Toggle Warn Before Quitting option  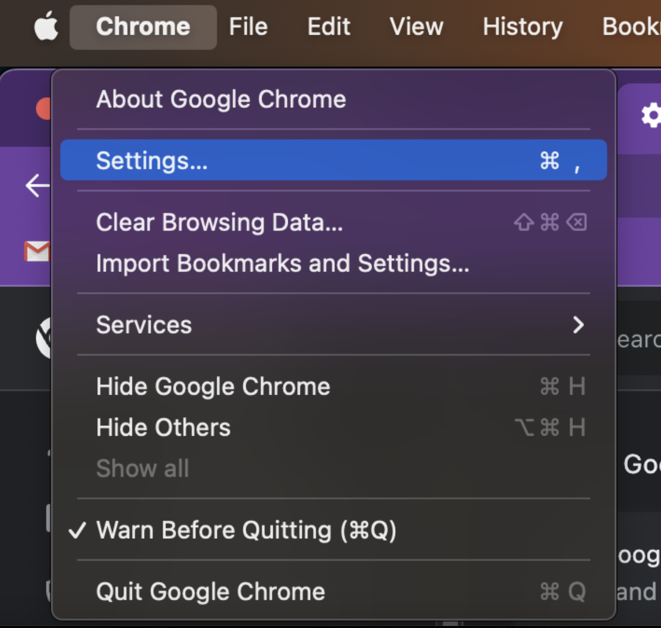(x=334, y=530)
